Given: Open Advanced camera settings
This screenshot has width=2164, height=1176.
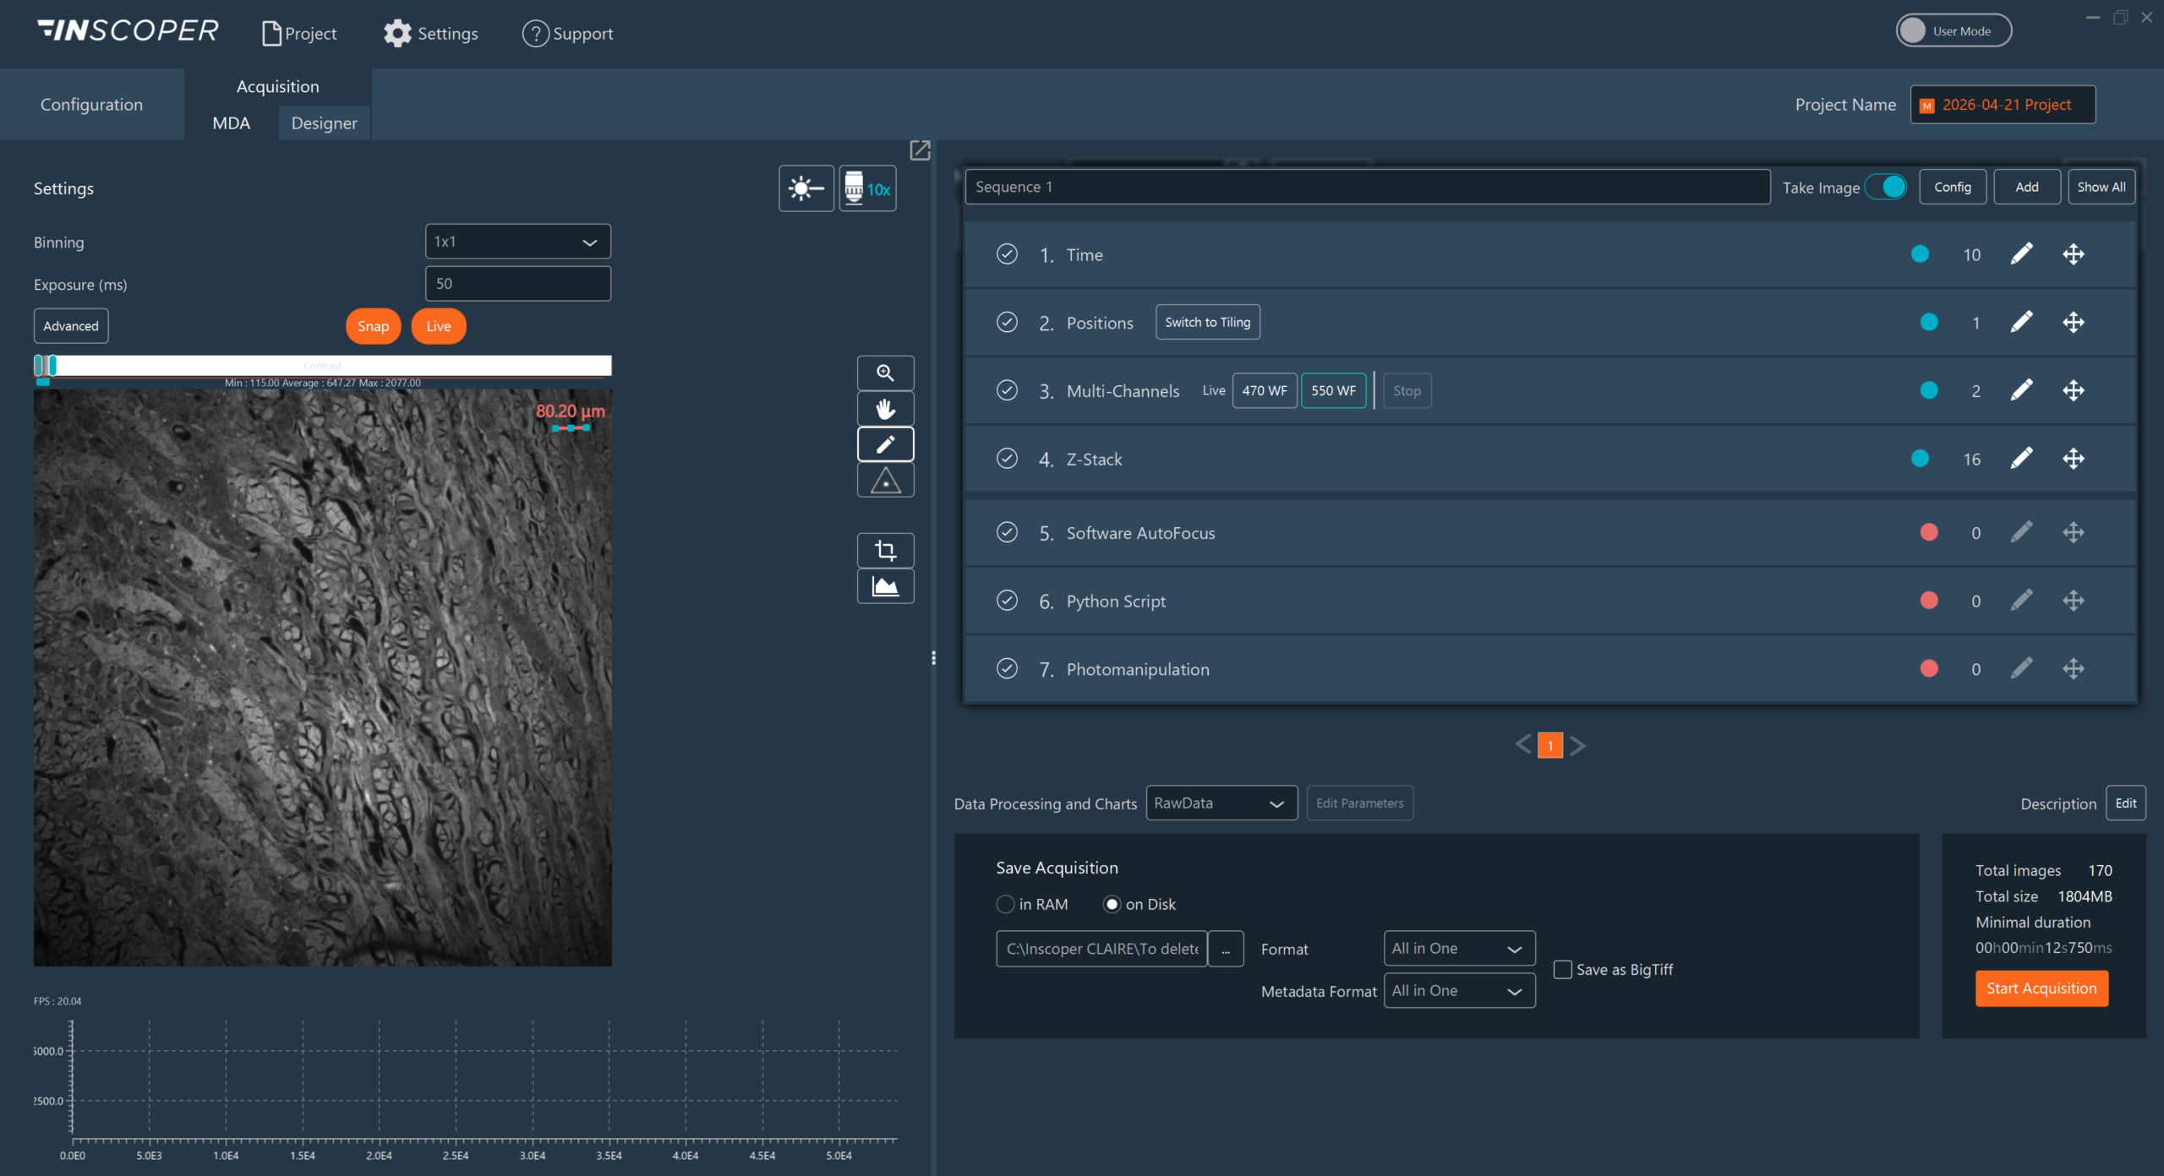Looking at the screenshot, I should [x=71, y=326].
